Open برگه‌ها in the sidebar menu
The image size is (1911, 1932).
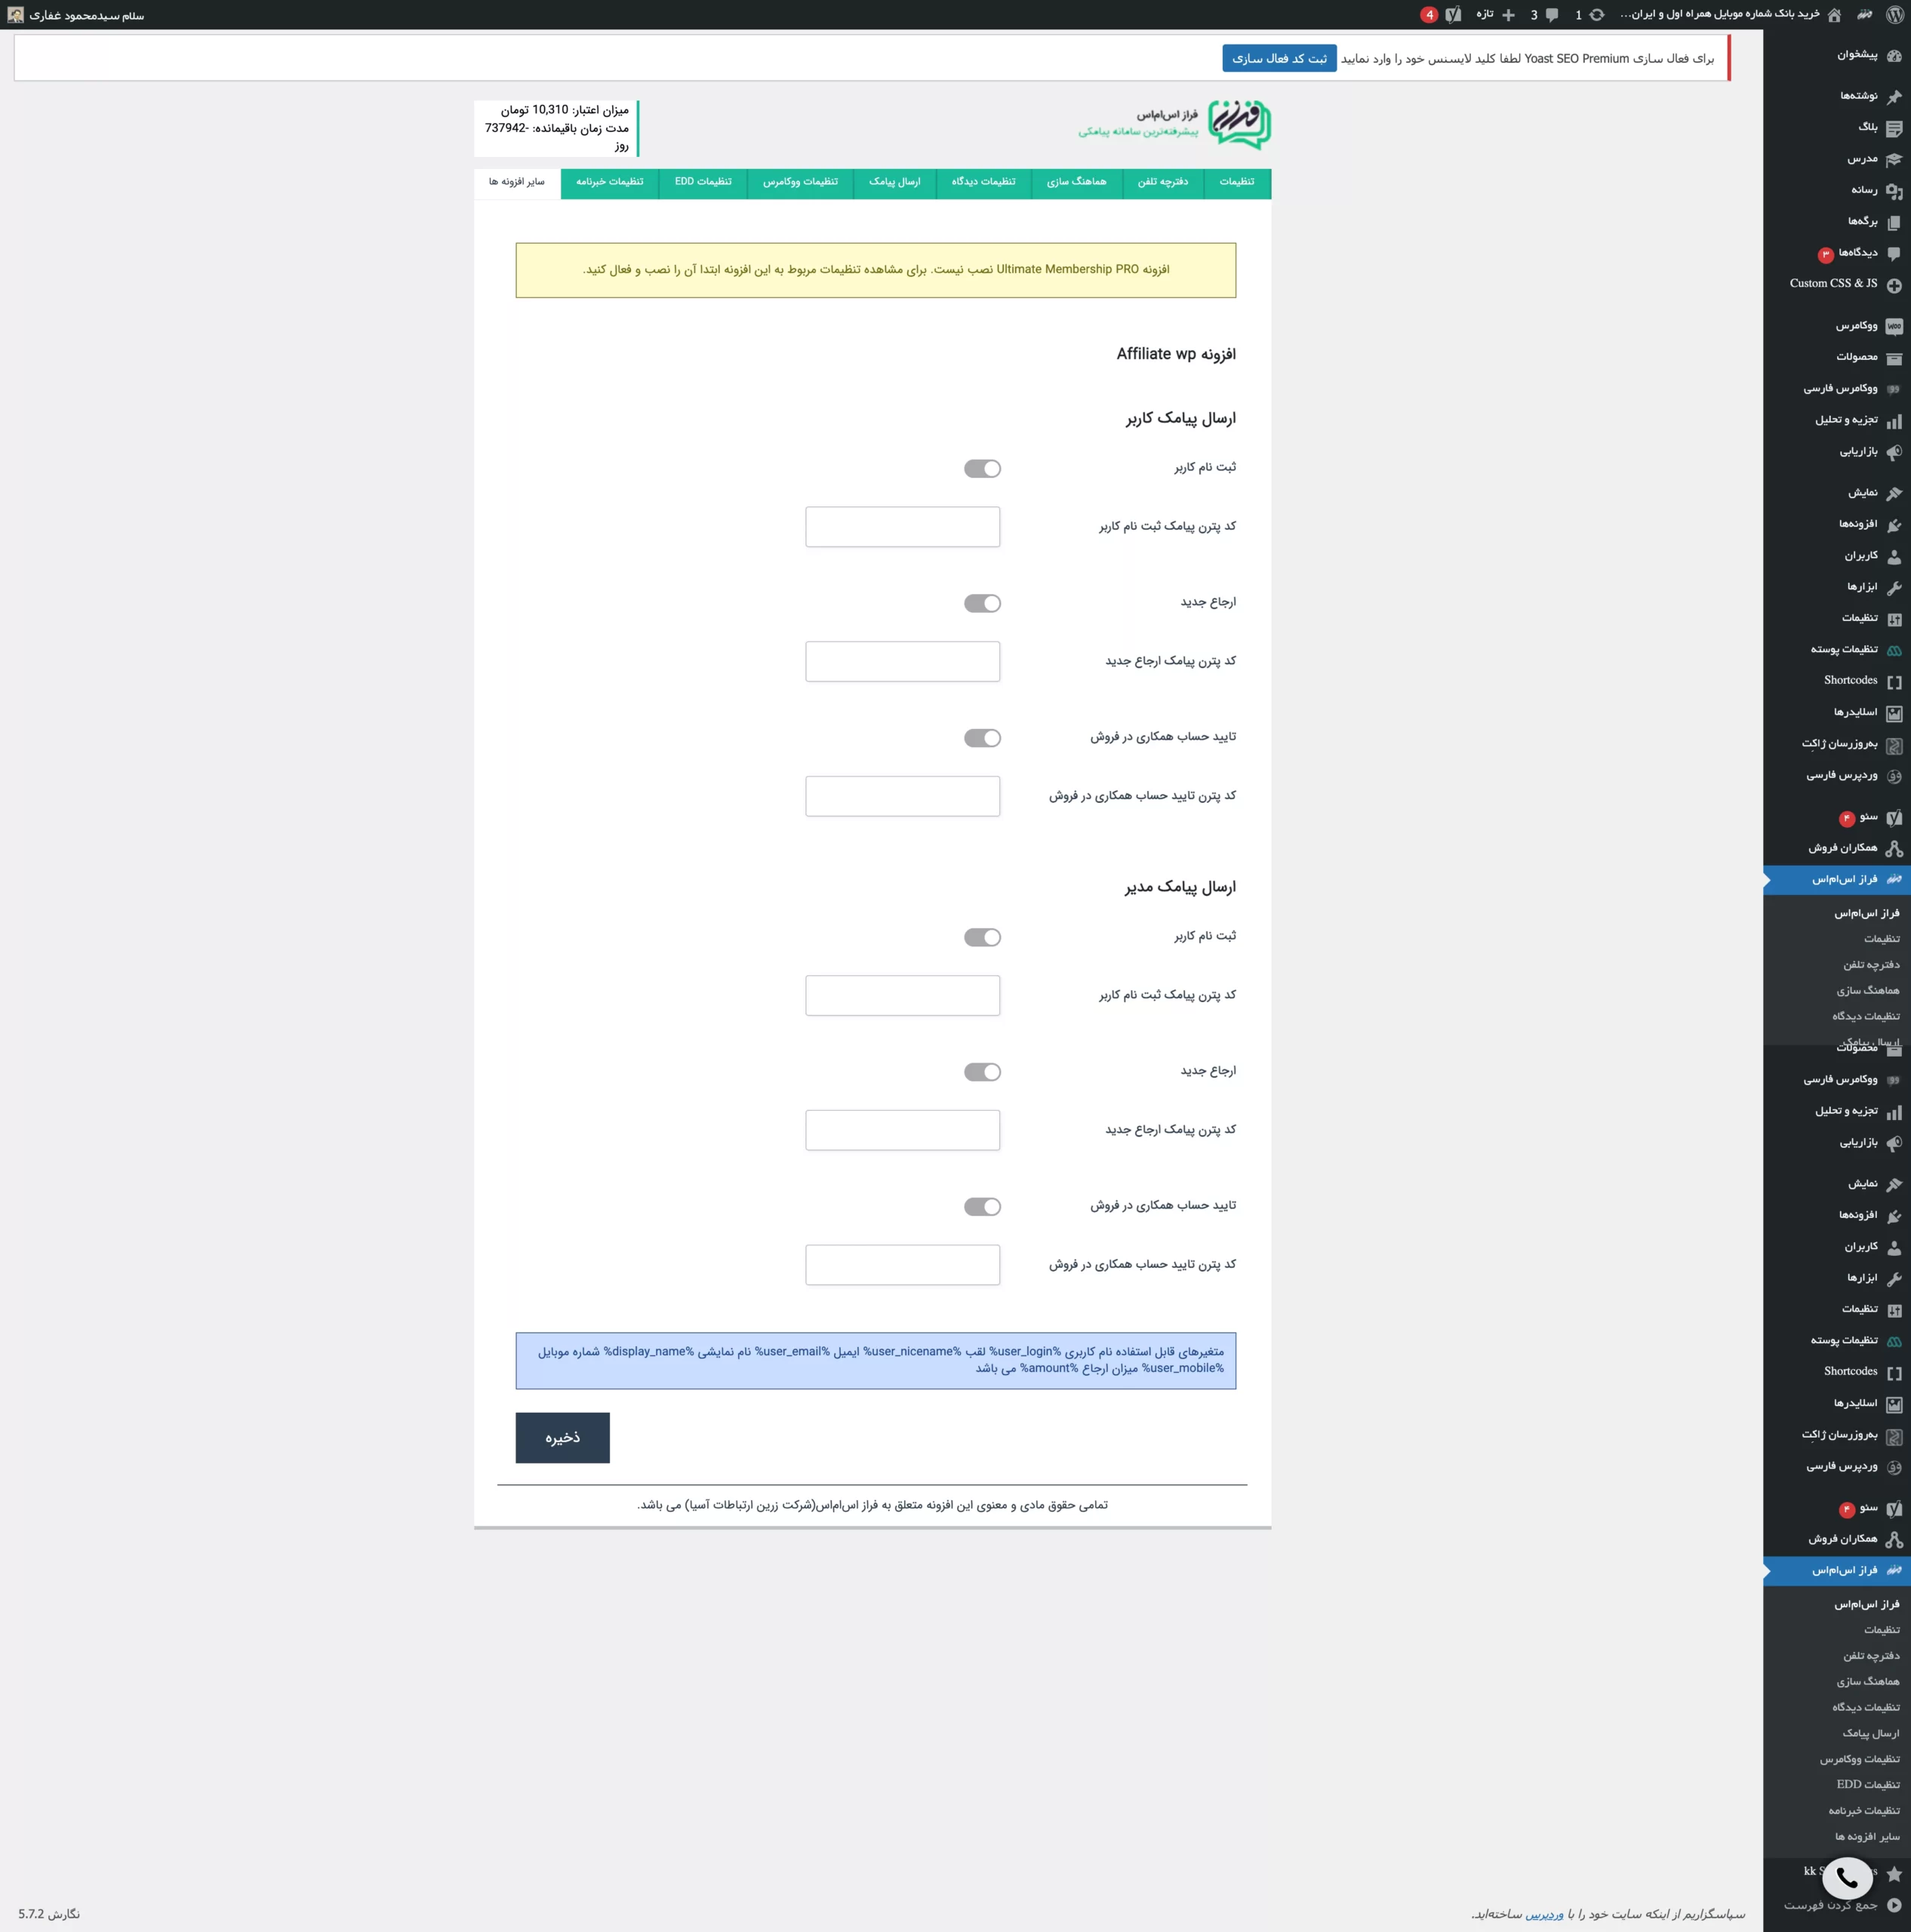point(1863,222)
